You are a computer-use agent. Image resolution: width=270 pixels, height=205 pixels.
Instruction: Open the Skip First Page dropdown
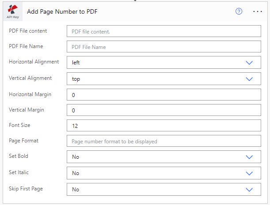coord(164,190)
